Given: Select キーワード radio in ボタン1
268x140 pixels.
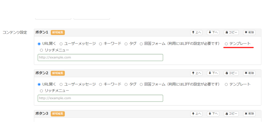Looking at the screenshot, I should (x=100, y=44).
